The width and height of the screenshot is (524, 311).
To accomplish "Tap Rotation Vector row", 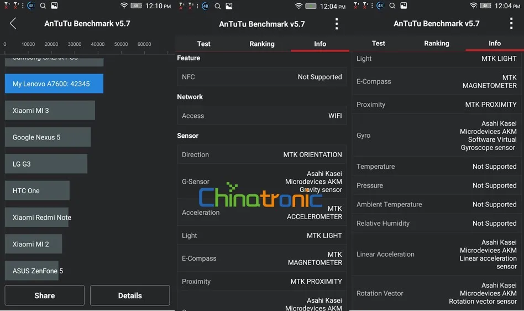I will pyautogui.click(x=437, y=293).
